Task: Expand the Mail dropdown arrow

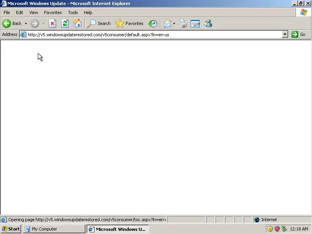Action: coord(174,23)
